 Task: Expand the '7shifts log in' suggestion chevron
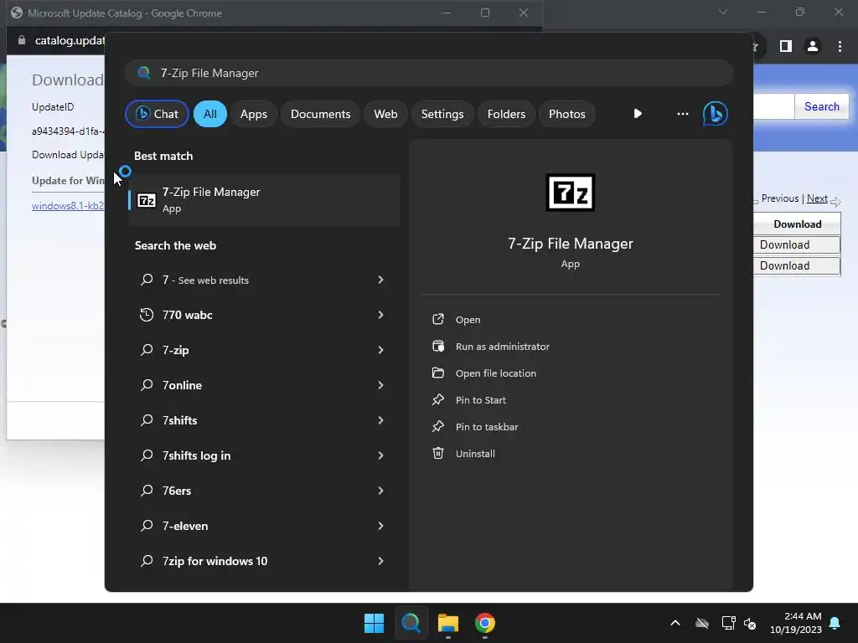point(381,455)
